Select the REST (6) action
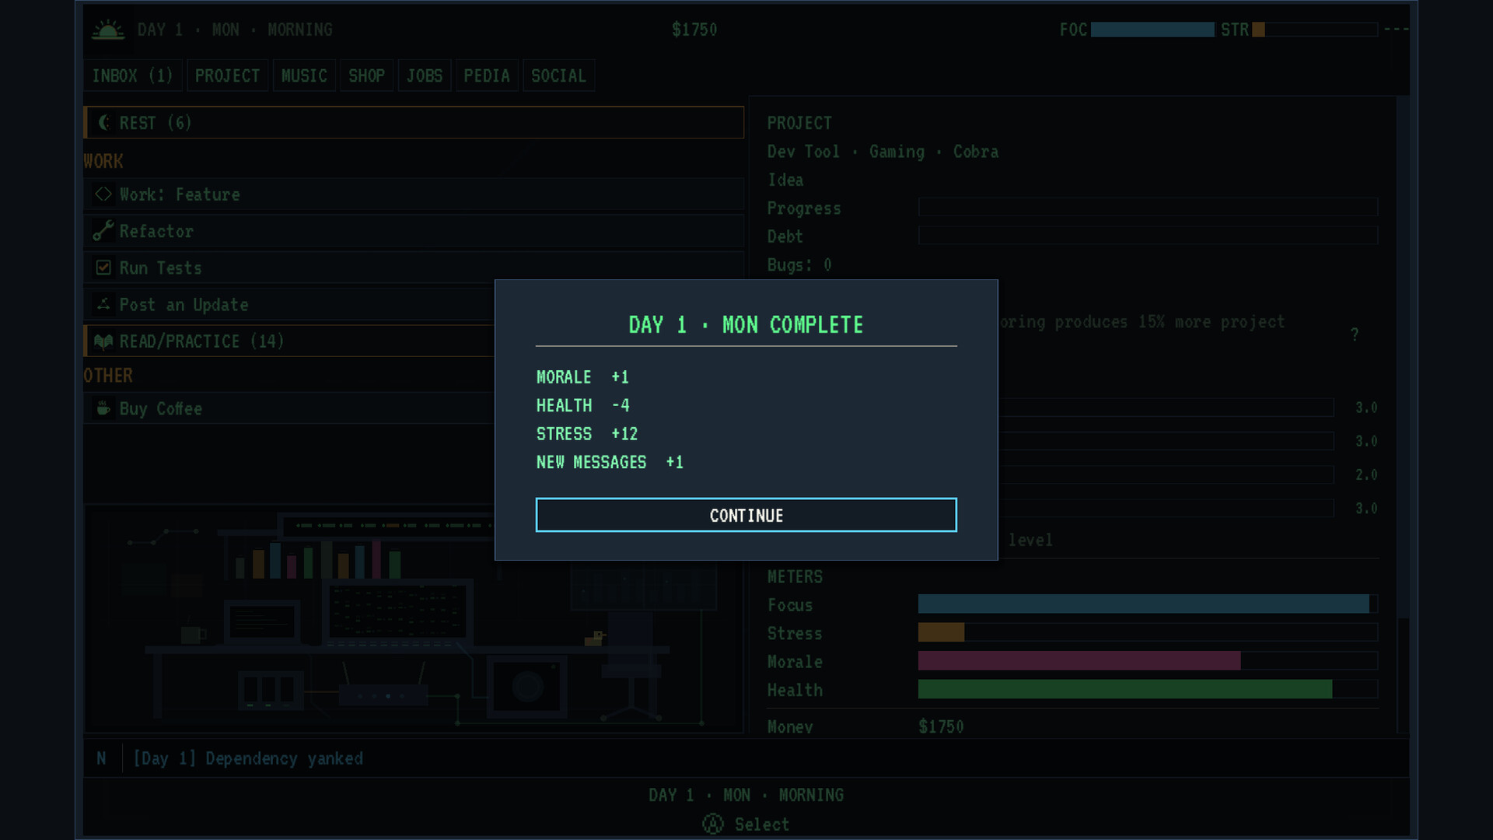 [414, 123]
